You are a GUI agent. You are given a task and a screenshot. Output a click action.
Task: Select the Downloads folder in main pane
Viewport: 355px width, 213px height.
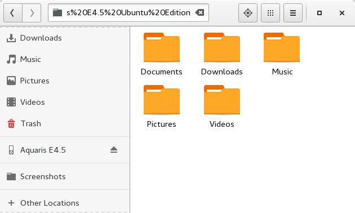point(221,54)
